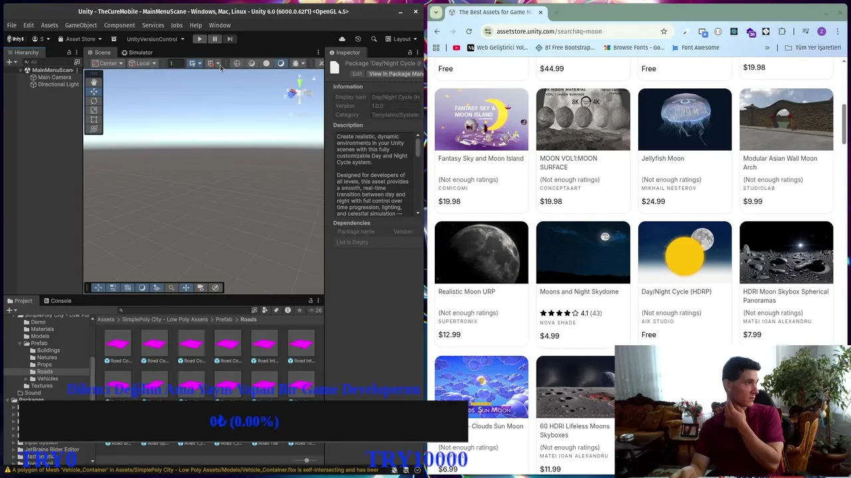Select the Rect tool in Scene tools
The width and height of the screenshot is (851, 478).
[94, 119]
